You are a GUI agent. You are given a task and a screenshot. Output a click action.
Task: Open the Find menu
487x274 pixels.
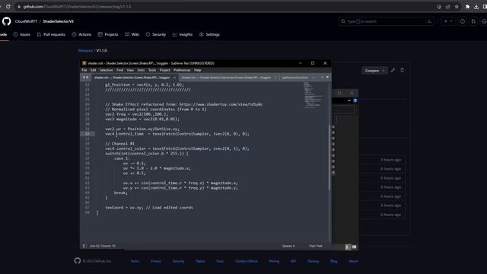[120, 70]
